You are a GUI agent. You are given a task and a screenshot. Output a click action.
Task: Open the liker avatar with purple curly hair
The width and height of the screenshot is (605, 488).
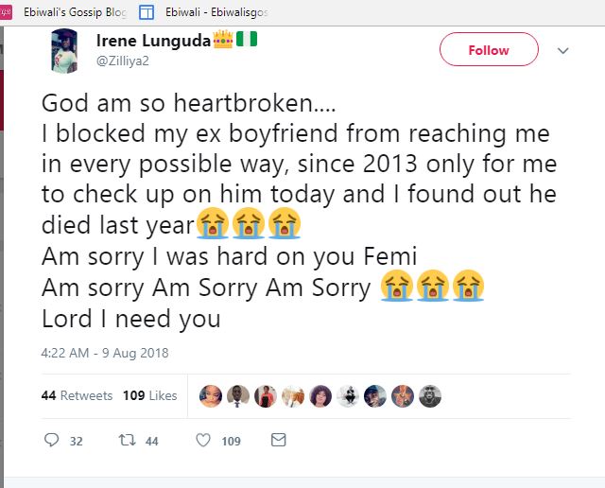pos(320,395)
